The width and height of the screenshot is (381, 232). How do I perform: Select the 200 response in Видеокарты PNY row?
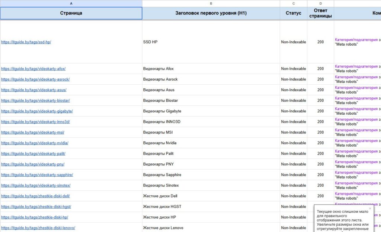320,164
